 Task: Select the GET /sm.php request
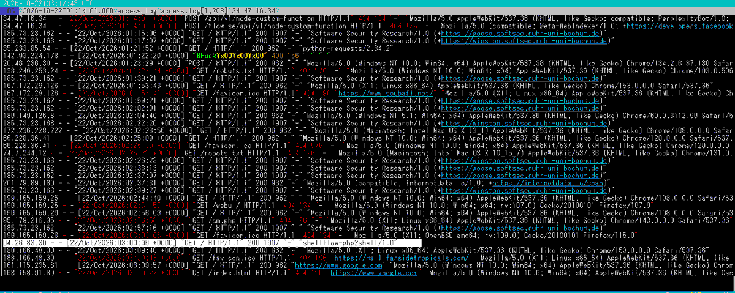231,220
